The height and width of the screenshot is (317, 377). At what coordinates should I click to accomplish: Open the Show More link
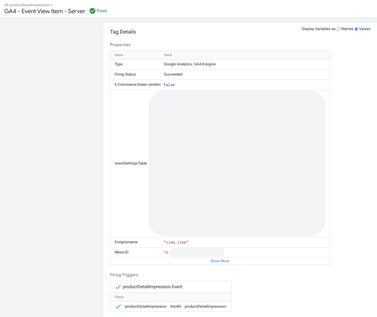coord(219,261)
